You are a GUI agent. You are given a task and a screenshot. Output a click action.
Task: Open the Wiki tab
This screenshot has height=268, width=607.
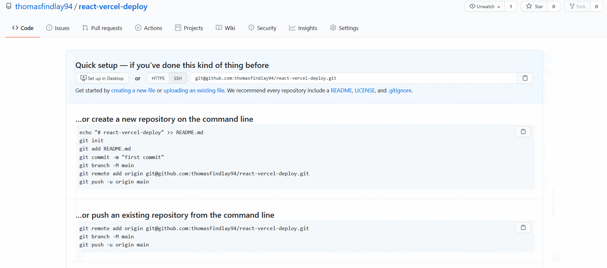pos(226,28)
